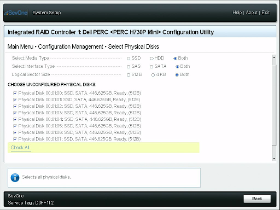280x210 pixels.
Task: Click the SevOne logo in header
Action: point(16,13)
